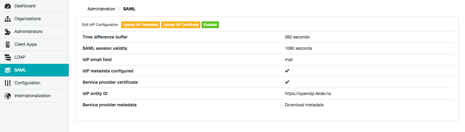Click the SAML stacked layers icon
The image size is (465, 132).
point(8,70)
